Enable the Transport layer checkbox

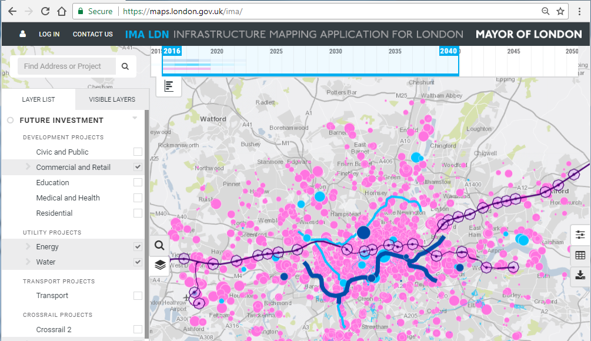138,296
